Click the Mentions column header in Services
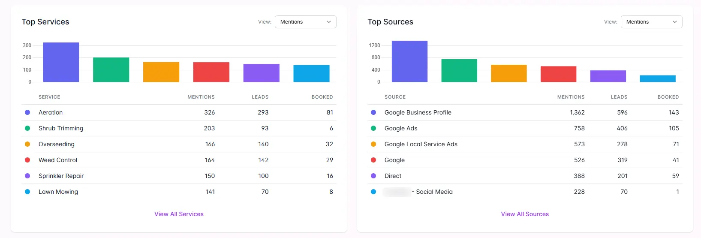701x238 pixels. tap(201, 97)
